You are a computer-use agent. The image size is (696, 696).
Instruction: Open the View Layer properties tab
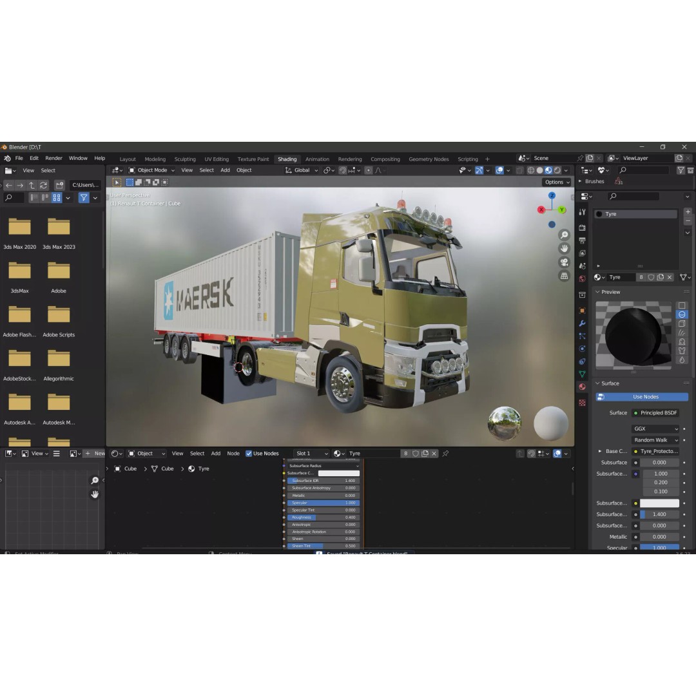(x=582, y=253)
